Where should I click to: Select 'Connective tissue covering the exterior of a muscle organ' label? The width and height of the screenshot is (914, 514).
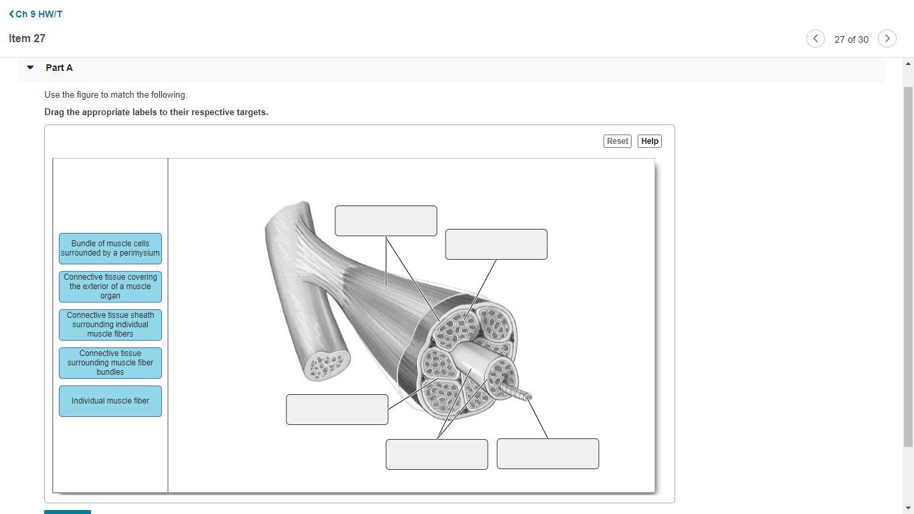click(x=110, y=286)
